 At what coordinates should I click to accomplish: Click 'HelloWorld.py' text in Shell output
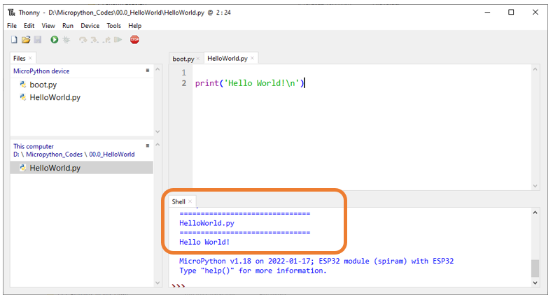coord(206,223)
